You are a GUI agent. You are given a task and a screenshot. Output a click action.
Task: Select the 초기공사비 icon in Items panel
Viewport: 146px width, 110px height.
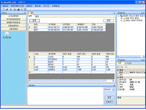click(x=7, y=34)
